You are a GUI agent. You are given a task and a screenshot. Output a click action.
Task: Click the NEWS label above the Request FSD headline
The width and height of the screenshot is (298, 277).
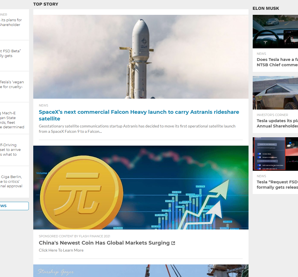[x=261, y=176]
